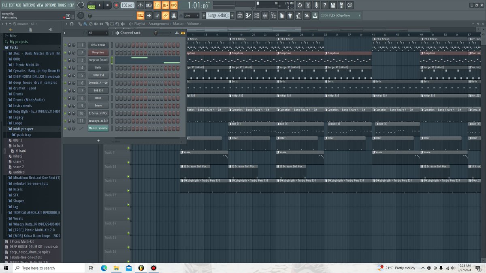The image size is (486, 273).
Task: Click the Play button in transport
Action: click(x=100, y=5)
